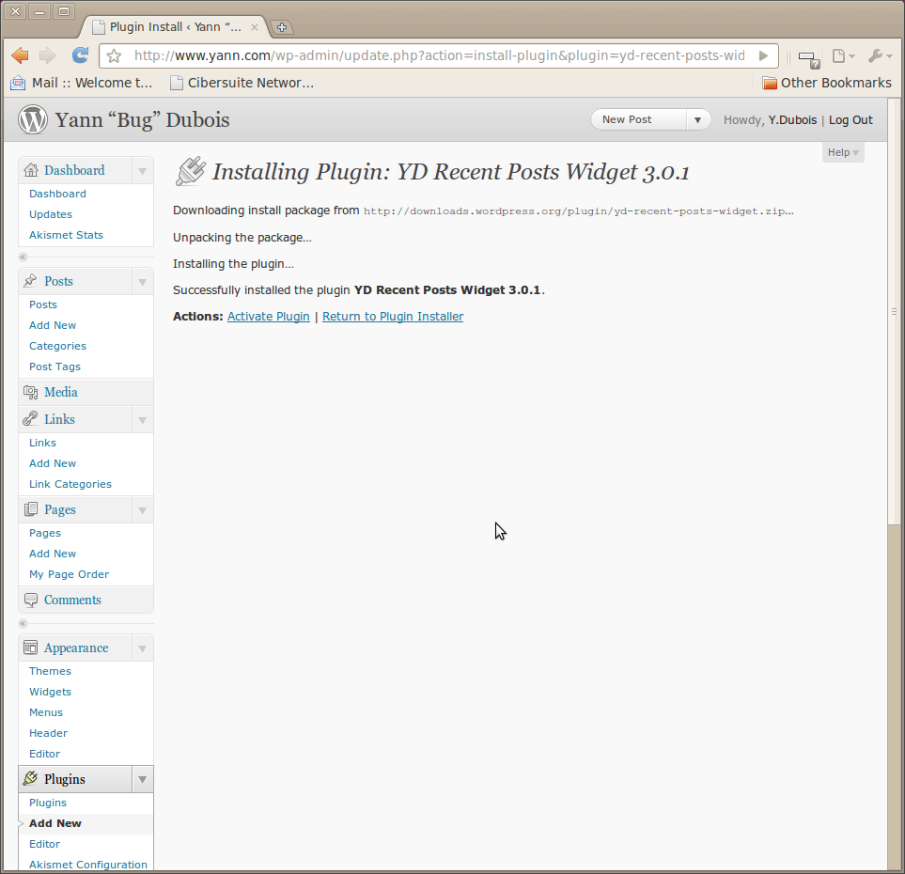This screenshot has height=874, width=905.
Task: Open a new browser tab
Action: point(282,27)
